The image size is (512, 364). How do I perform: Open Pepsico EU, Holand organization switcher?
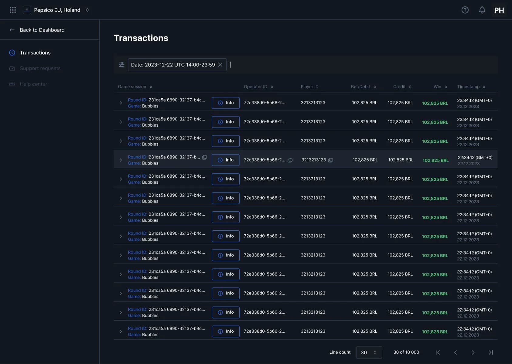[56, 10]
